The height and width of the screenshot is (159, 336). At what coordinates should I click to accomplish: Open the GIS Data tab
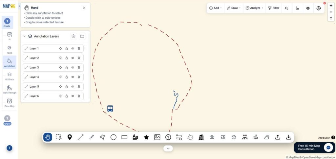tap(10, 76)
